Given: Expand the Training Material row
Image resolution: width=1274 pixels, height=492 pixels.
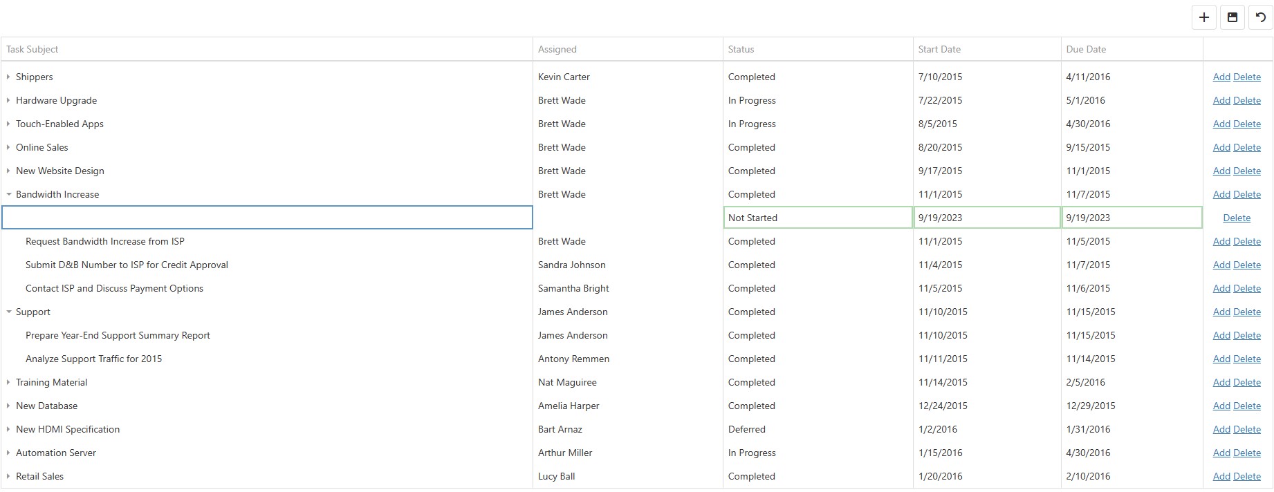Looking at the screenshot, I should click(x=8, y=383).
